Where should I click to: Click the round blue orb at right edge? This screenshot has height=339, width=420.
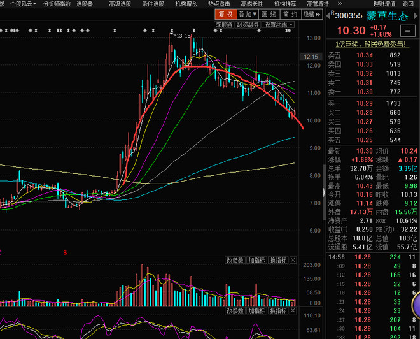[416, 305]
